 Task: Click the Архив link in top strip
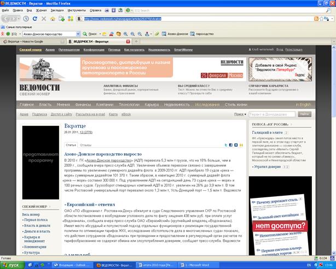(50, 50)
